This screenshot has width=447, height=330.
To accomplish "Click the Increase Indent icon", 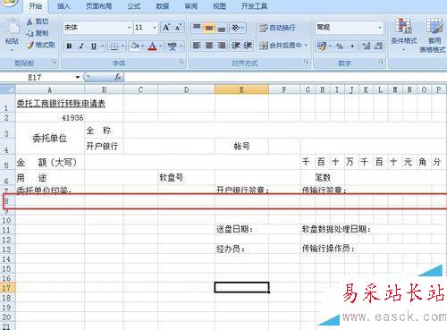I will pos(249,46).
